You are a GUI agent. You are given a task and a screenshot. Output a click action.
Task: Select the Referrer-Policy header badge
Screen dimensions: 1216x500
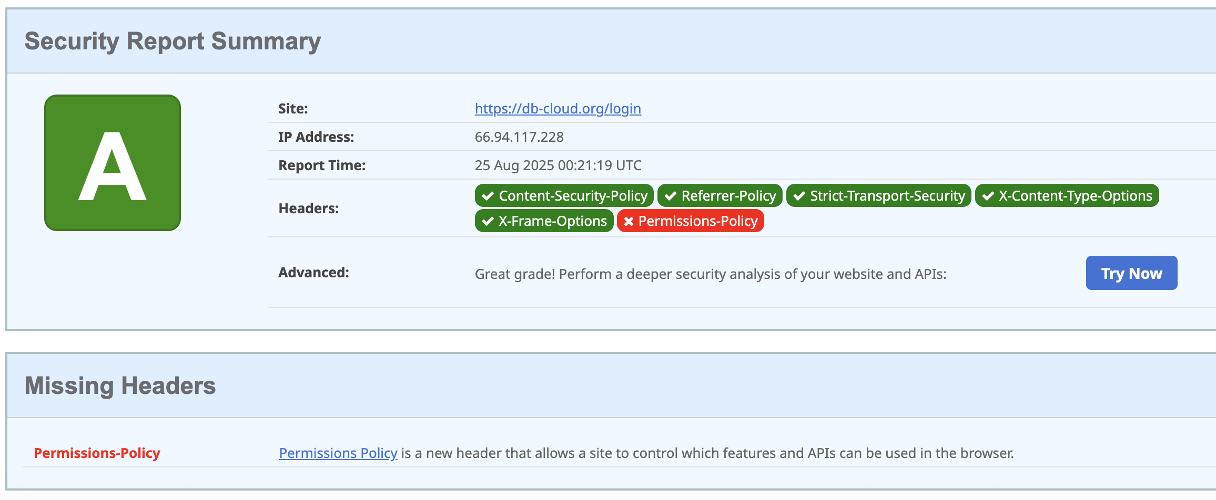click(720, 196)
